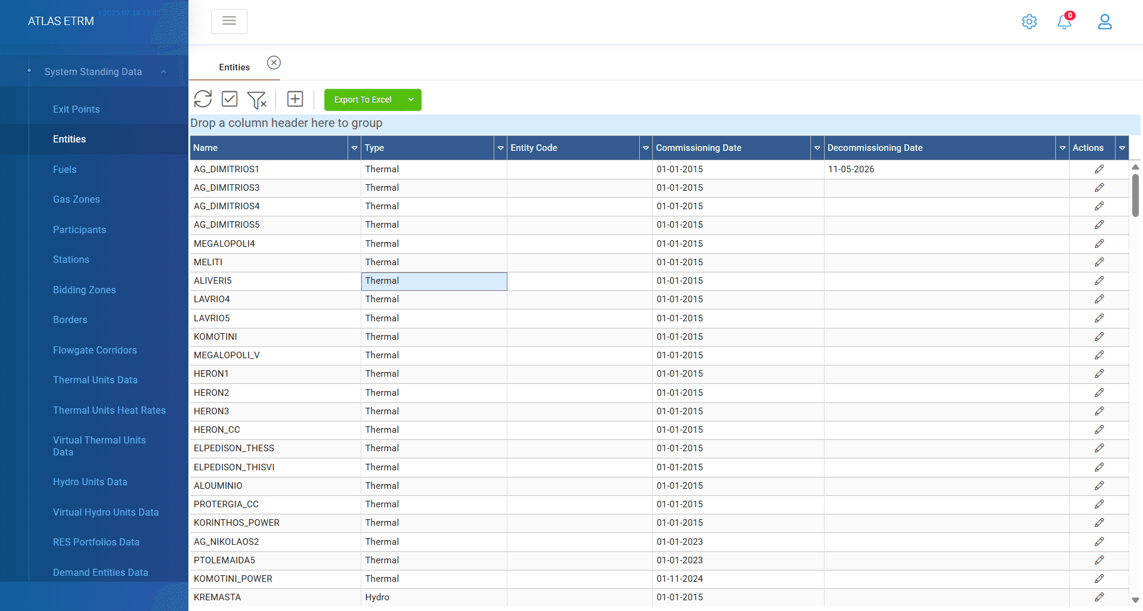
Task: Edit the HERON_CC row
Action: coord(1099,430)
